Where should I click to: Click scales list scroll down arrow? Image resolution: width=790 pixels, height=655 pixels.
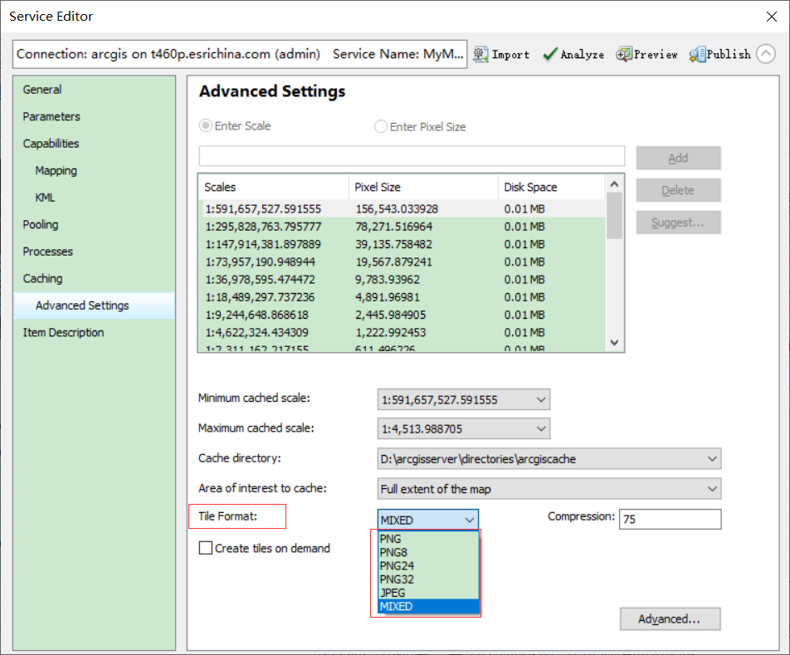(x=614, y=343)
